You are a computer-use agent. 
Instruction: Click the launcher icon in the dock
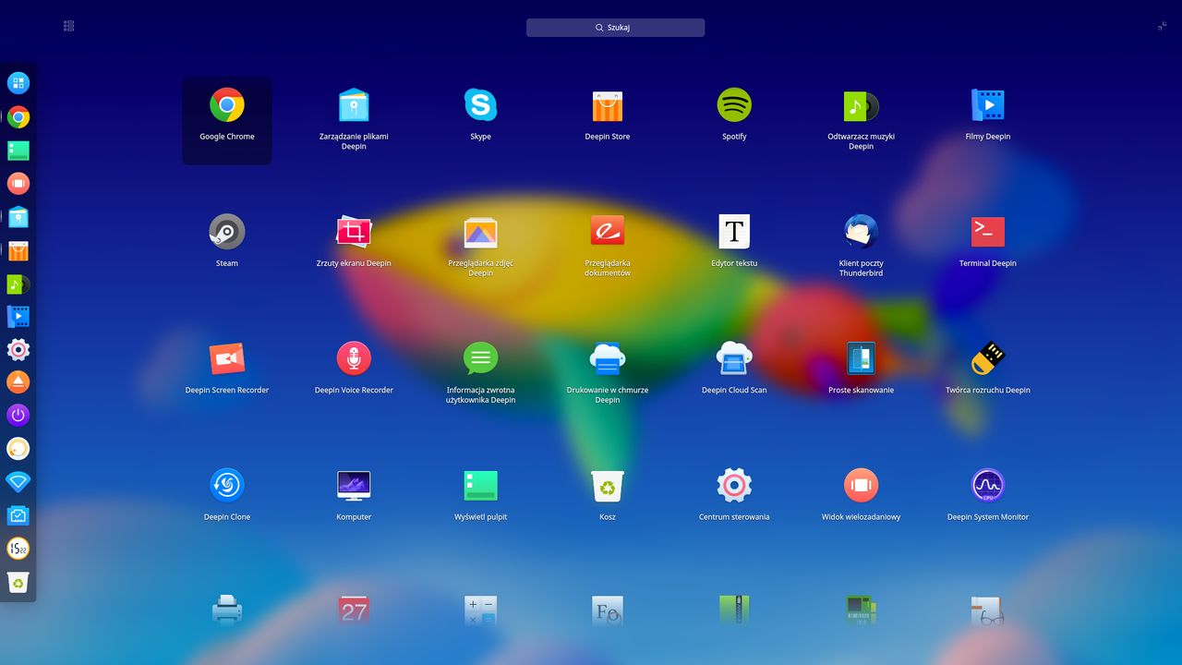pyautogui.click(x=18, y=83)
